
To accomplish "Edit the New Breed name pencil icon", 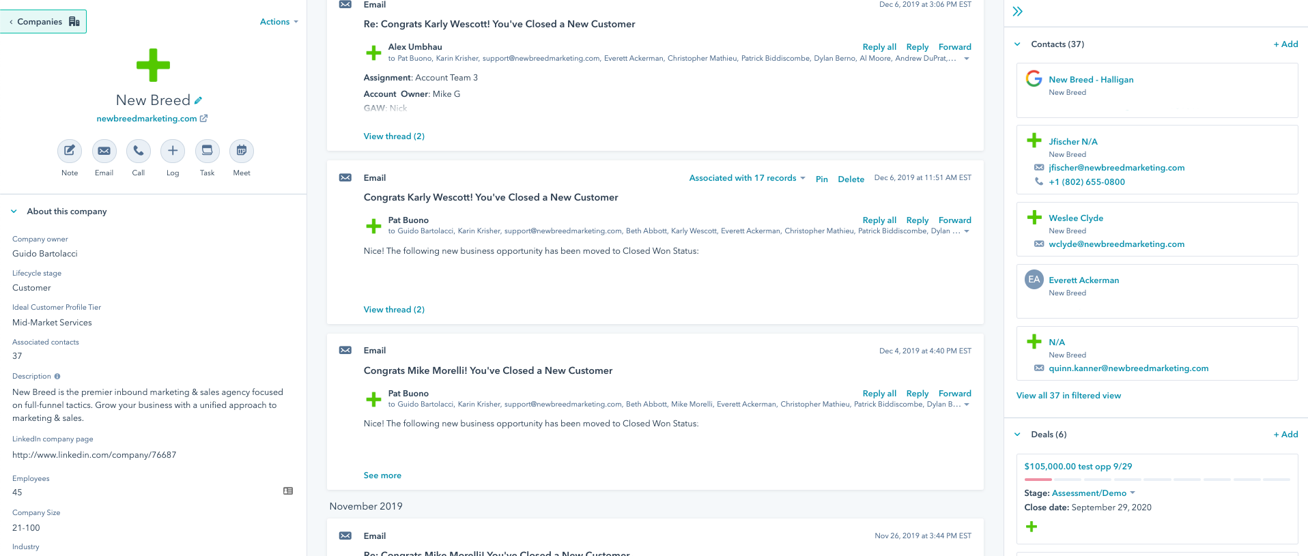I will pos(199,100).
